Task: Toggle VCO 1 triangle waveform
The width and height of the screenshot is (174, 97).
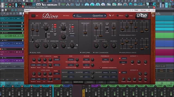Action: [55, 25]
